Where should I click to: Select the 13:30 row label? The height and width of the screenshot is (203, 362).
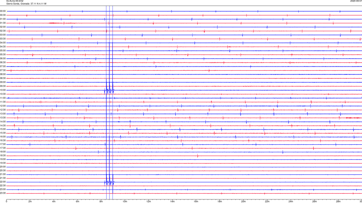(3, 118)
